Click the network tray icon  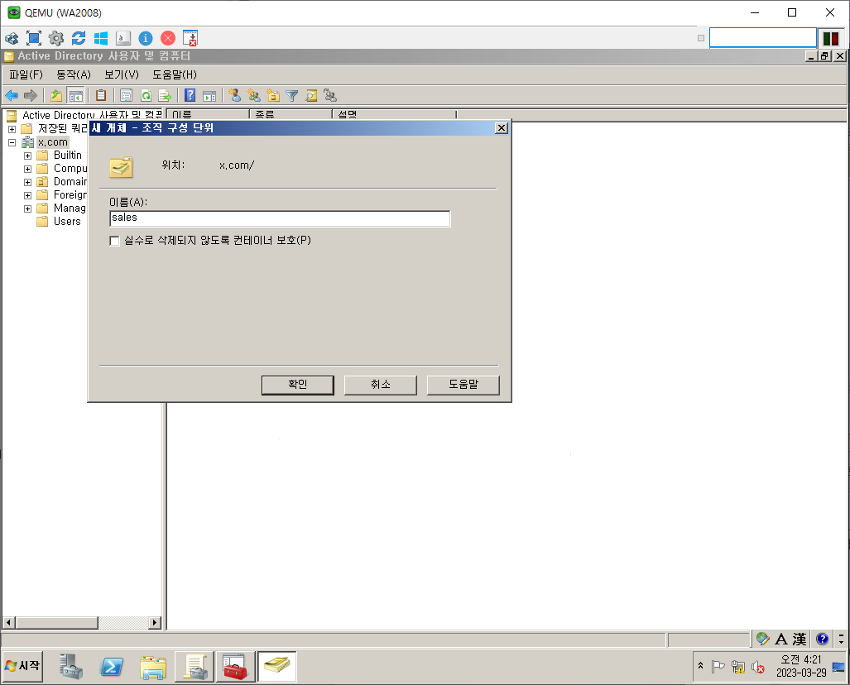pyautogui.click(x=737, y=667)
